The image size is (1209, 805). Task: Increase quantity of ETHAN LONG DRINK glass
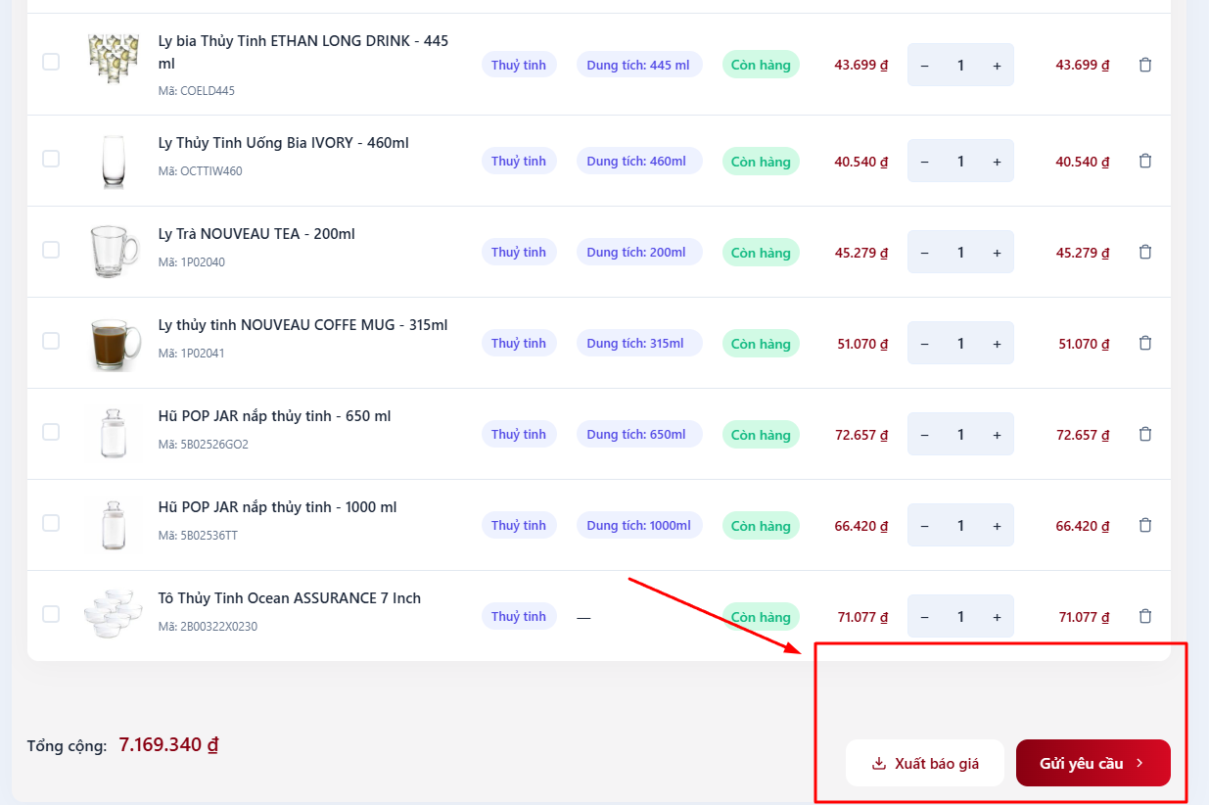(x=997, y=66)
